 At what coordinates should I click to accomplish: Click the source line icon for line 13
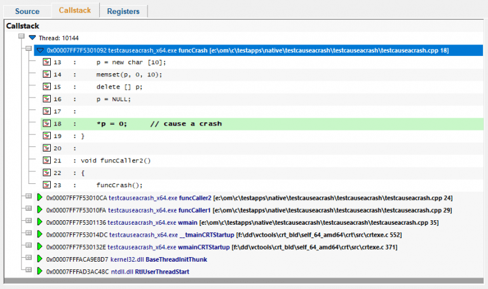(47, 62)
